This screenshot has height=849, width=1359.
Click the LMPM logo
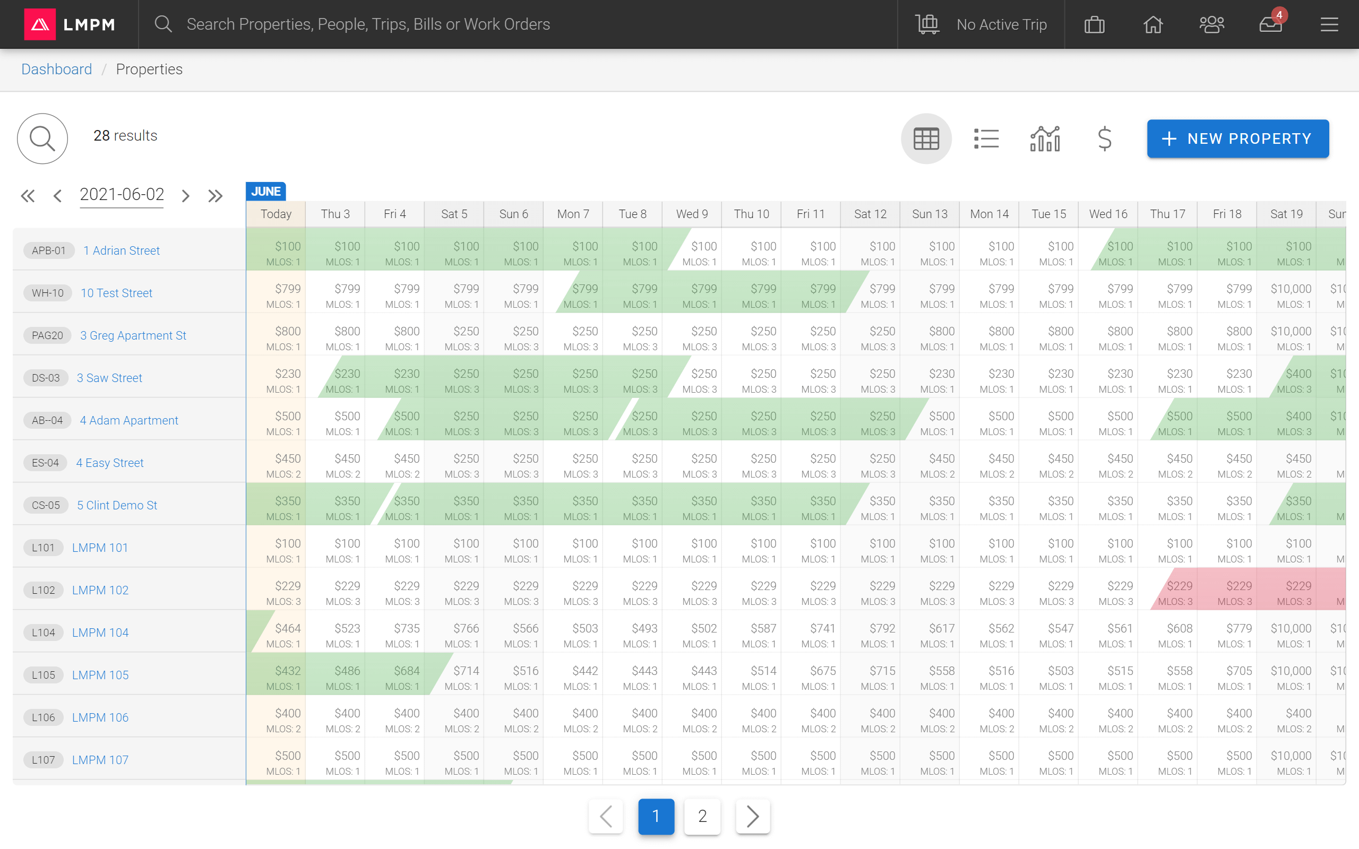(70, 24)
